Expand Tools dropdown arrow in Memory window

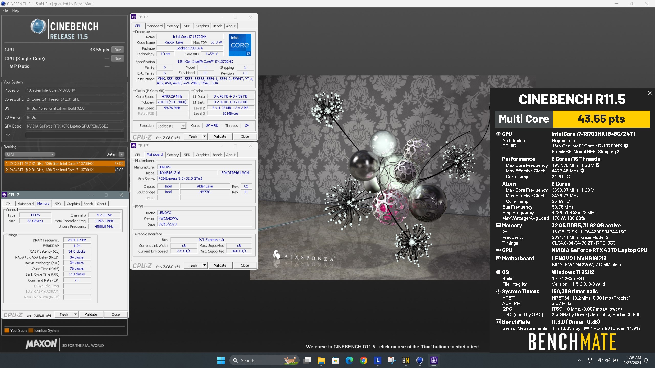coord(75,314)
